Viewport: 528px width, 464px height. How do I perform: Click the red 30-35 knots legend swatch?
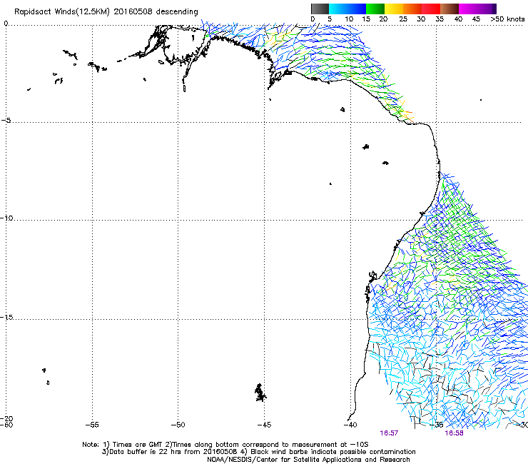click(431, 9)
